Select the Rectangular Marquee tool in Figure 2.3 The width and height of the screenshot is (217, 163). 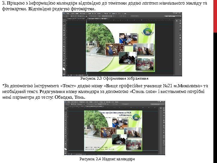[64, 23]
